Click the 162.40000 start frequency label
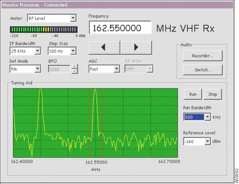The image size is (239, 184). [x=22, y=162]
